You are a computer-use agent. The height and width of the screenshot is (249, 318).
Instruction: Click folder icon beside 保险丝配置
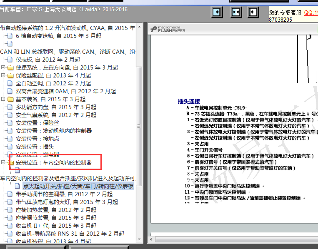[x=10, y=75]
